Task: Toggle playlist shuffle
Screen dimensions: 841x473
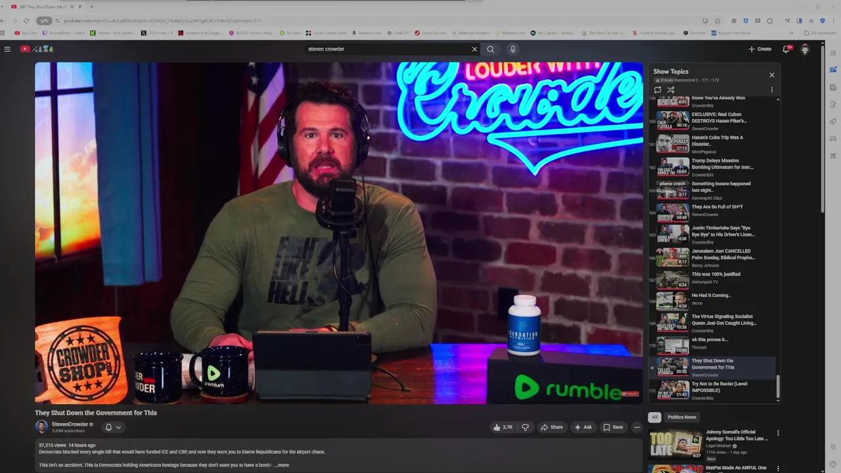Action: 671,90
